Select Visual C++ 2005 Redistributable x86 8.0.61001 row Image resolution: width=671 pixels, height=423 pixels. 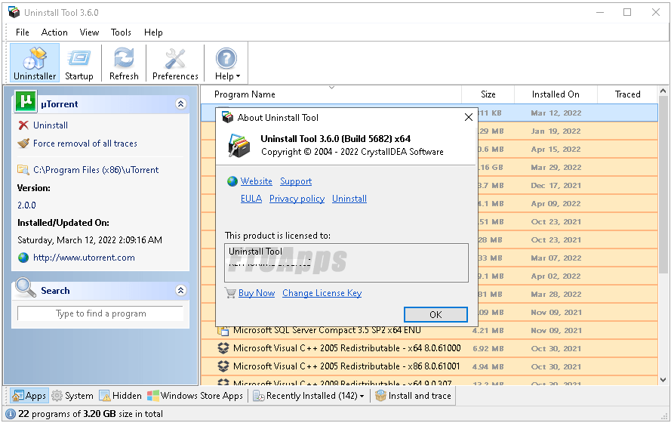(x=429, y=366)
